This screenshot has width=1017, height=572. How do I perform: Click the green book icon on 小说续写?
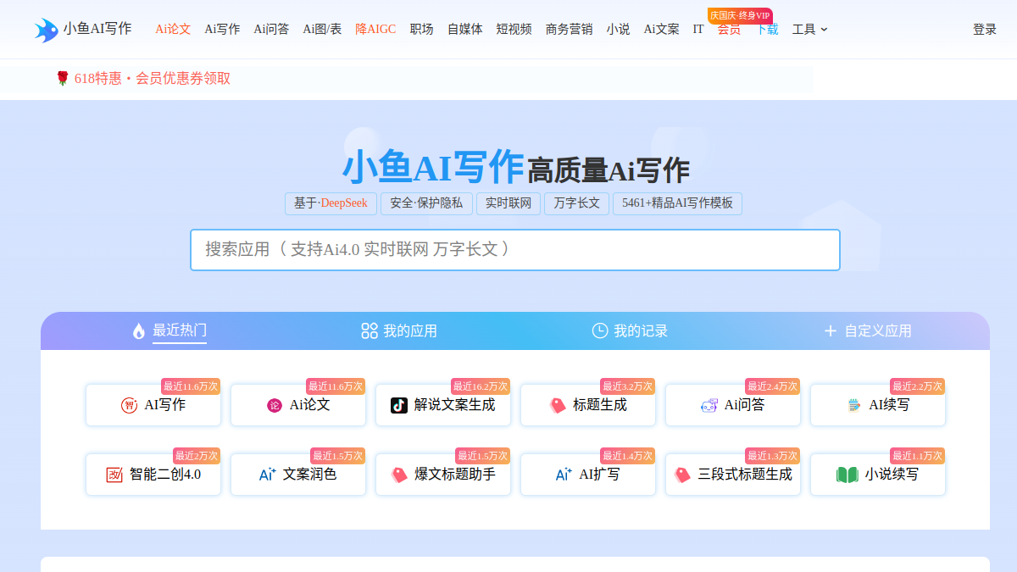click(x=847, y=475)
